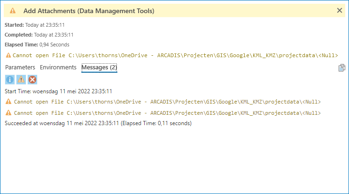Click the second warning icon in the message list

click(x=8, y=113)
